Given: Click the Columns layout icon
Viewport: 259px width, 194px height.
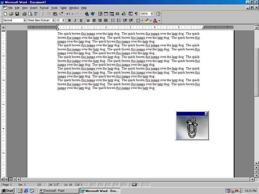Looking at the screenshot, I should pos(117,14).
